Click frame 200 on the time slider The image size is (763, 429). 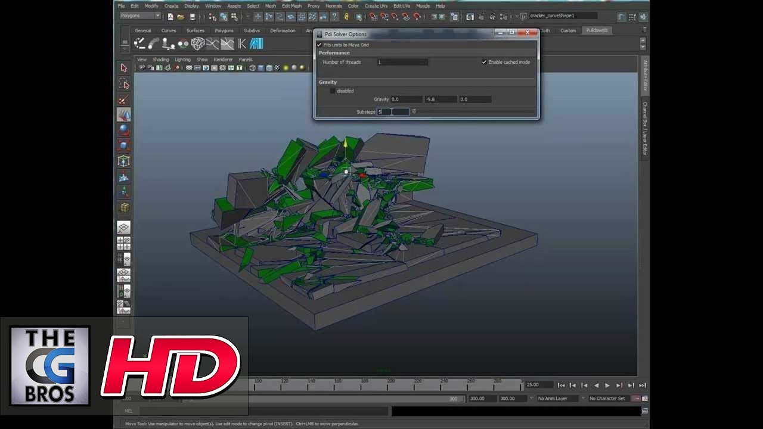[x=390, y=384]
